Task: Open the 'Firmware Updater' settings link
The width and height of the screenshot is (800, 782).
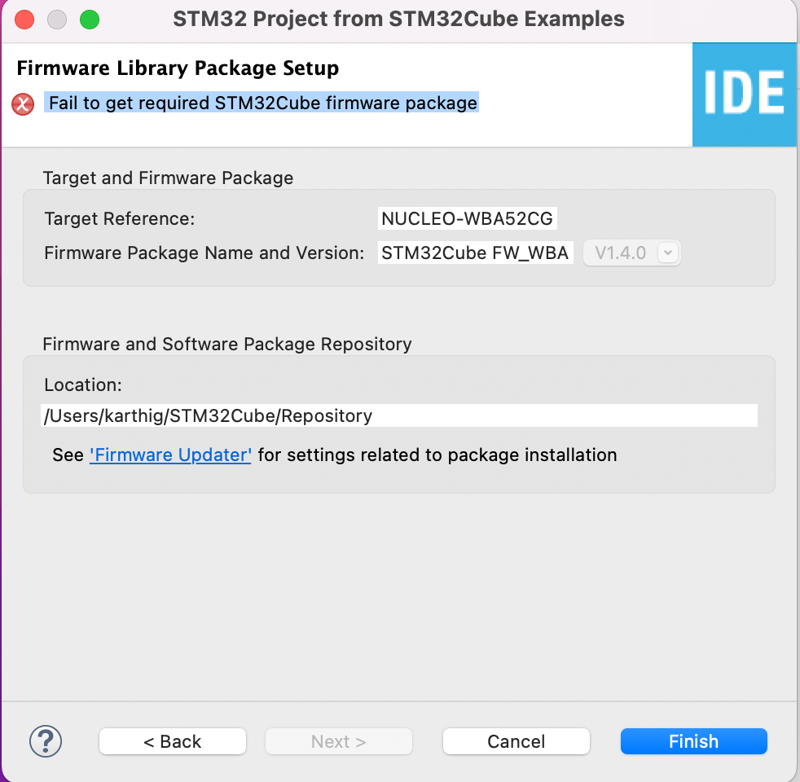Action: point(170,455)
